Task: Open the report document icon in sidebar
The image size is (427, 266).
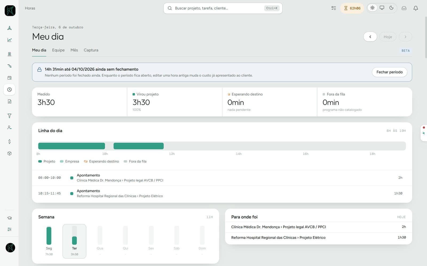Action: [9, 101]
